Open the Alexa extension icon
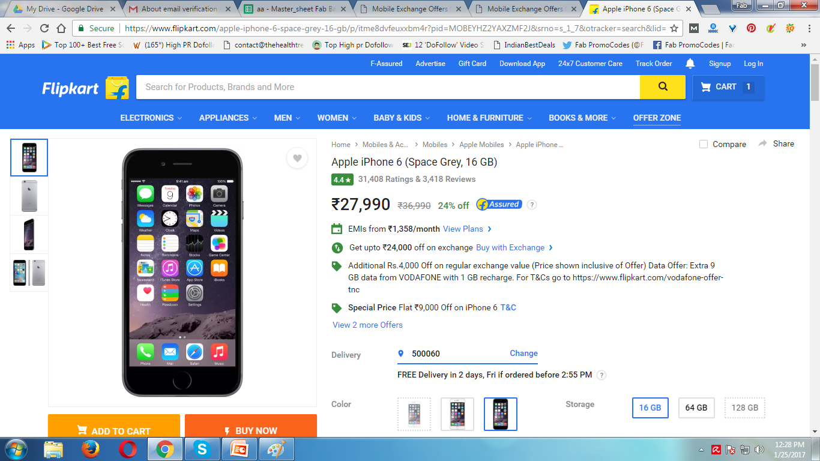The height and width of the screenshot is (461, 820). [713, 28]
